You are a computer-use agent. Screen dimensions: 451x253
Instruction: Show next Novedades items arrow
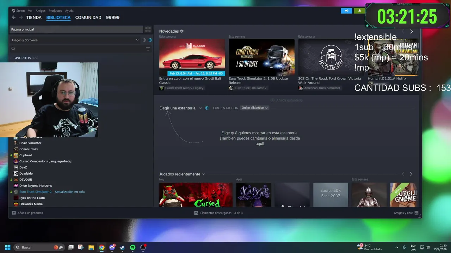click(411, 31)
